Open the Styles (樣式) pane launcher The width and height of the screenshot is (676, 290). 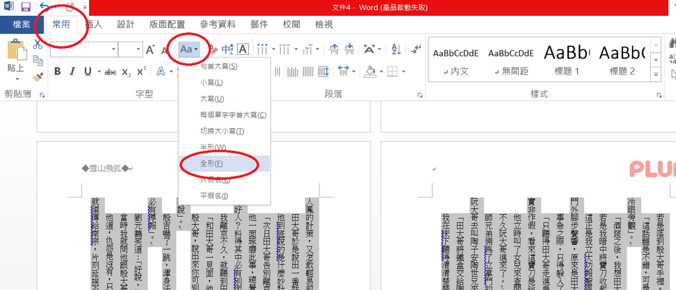coord(659,95)
